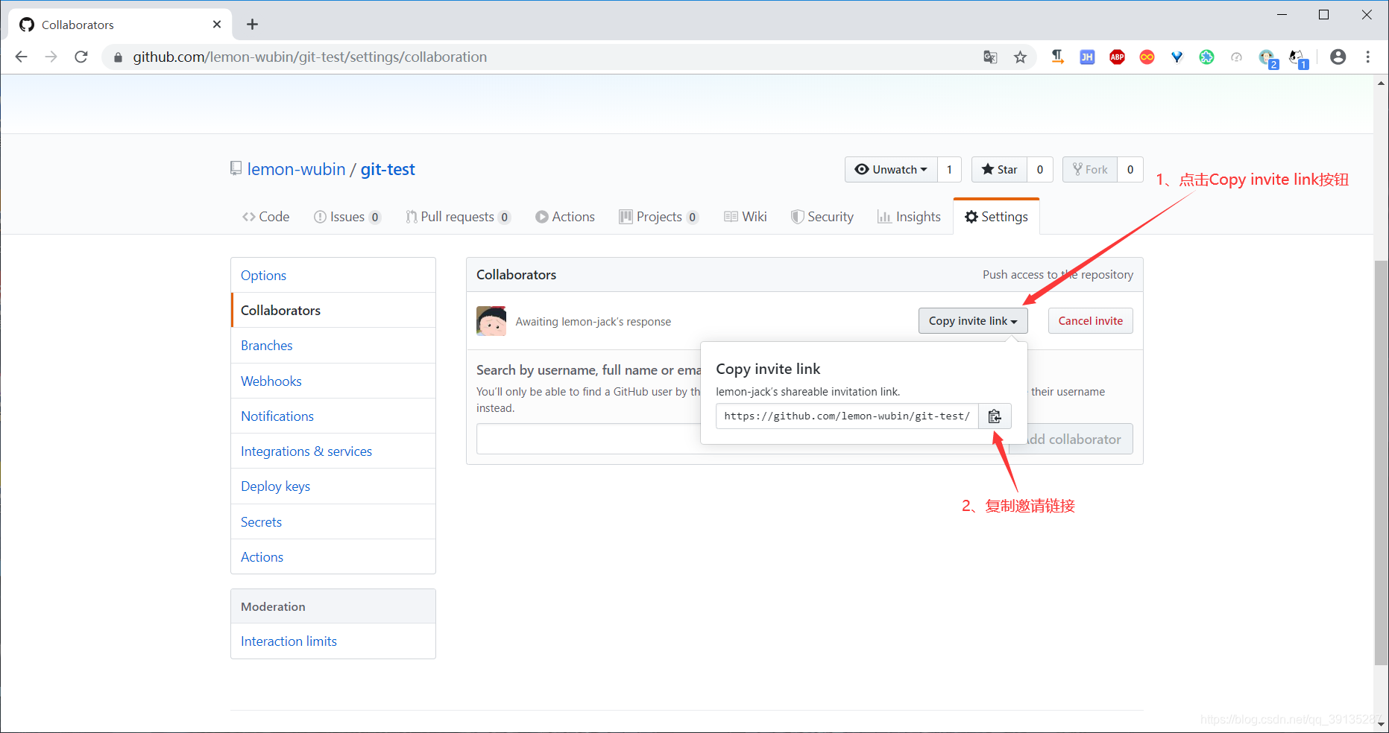Open the Pull requests tab
The image size is (1389, 733).
coord(458,217)
